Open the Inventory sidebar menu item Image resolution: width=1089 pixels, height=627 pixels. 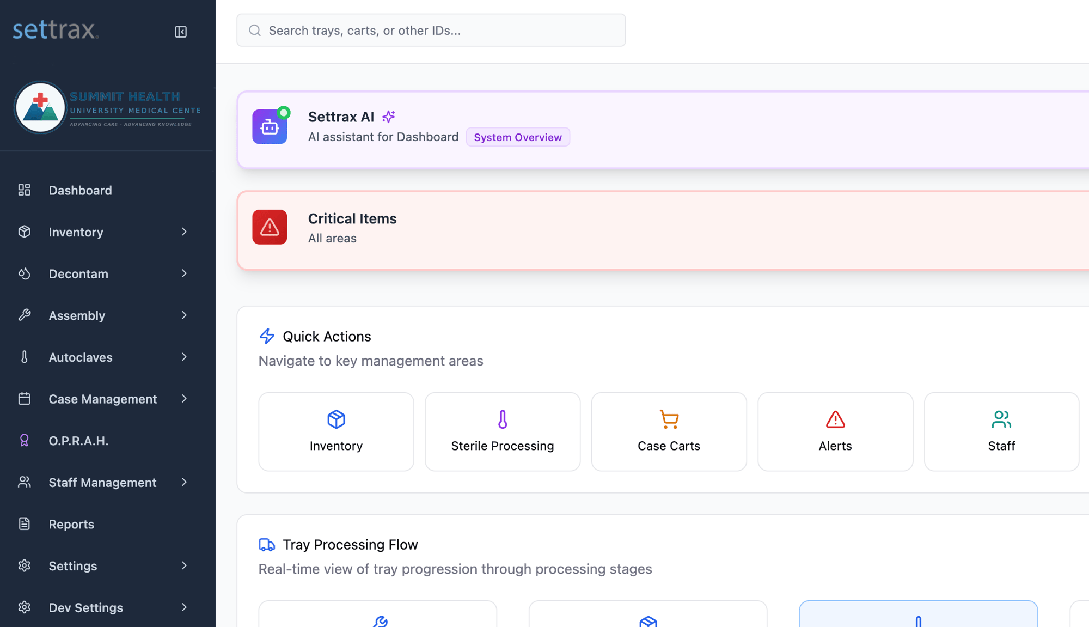[x=107, y=232]
